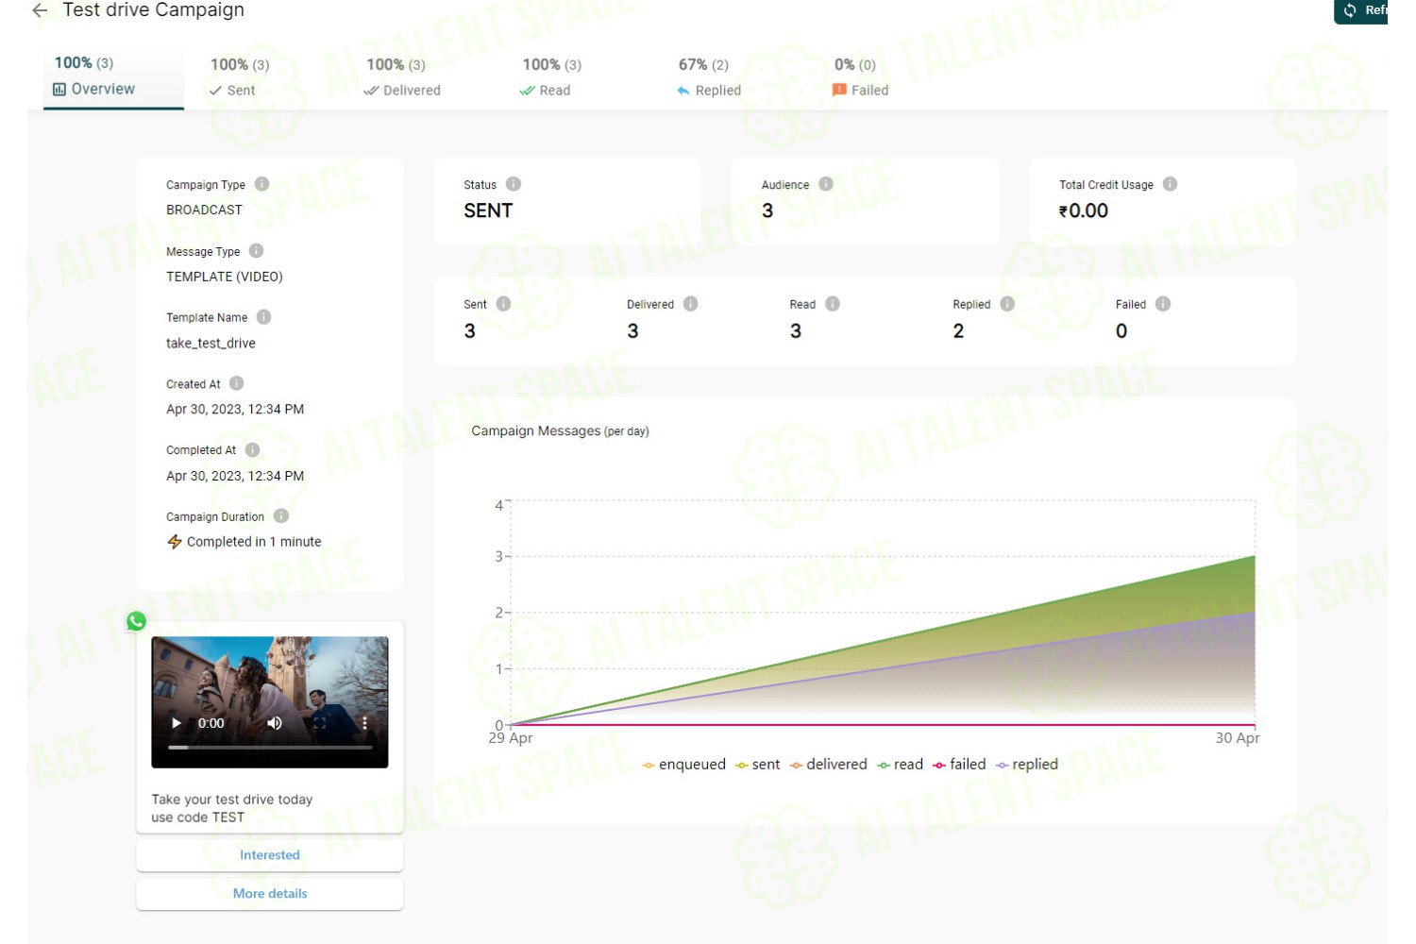This screenshot has width=1416, height=944.
Task: Mute the video volume
Action: 275,723
